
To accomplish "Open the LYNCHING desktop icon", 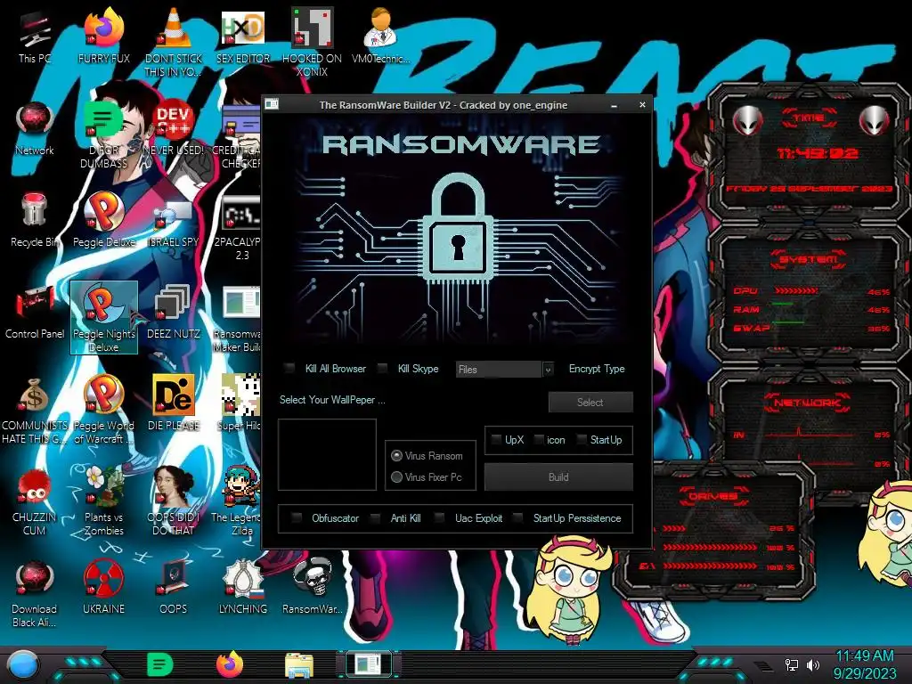I will [x=243, y=588].
